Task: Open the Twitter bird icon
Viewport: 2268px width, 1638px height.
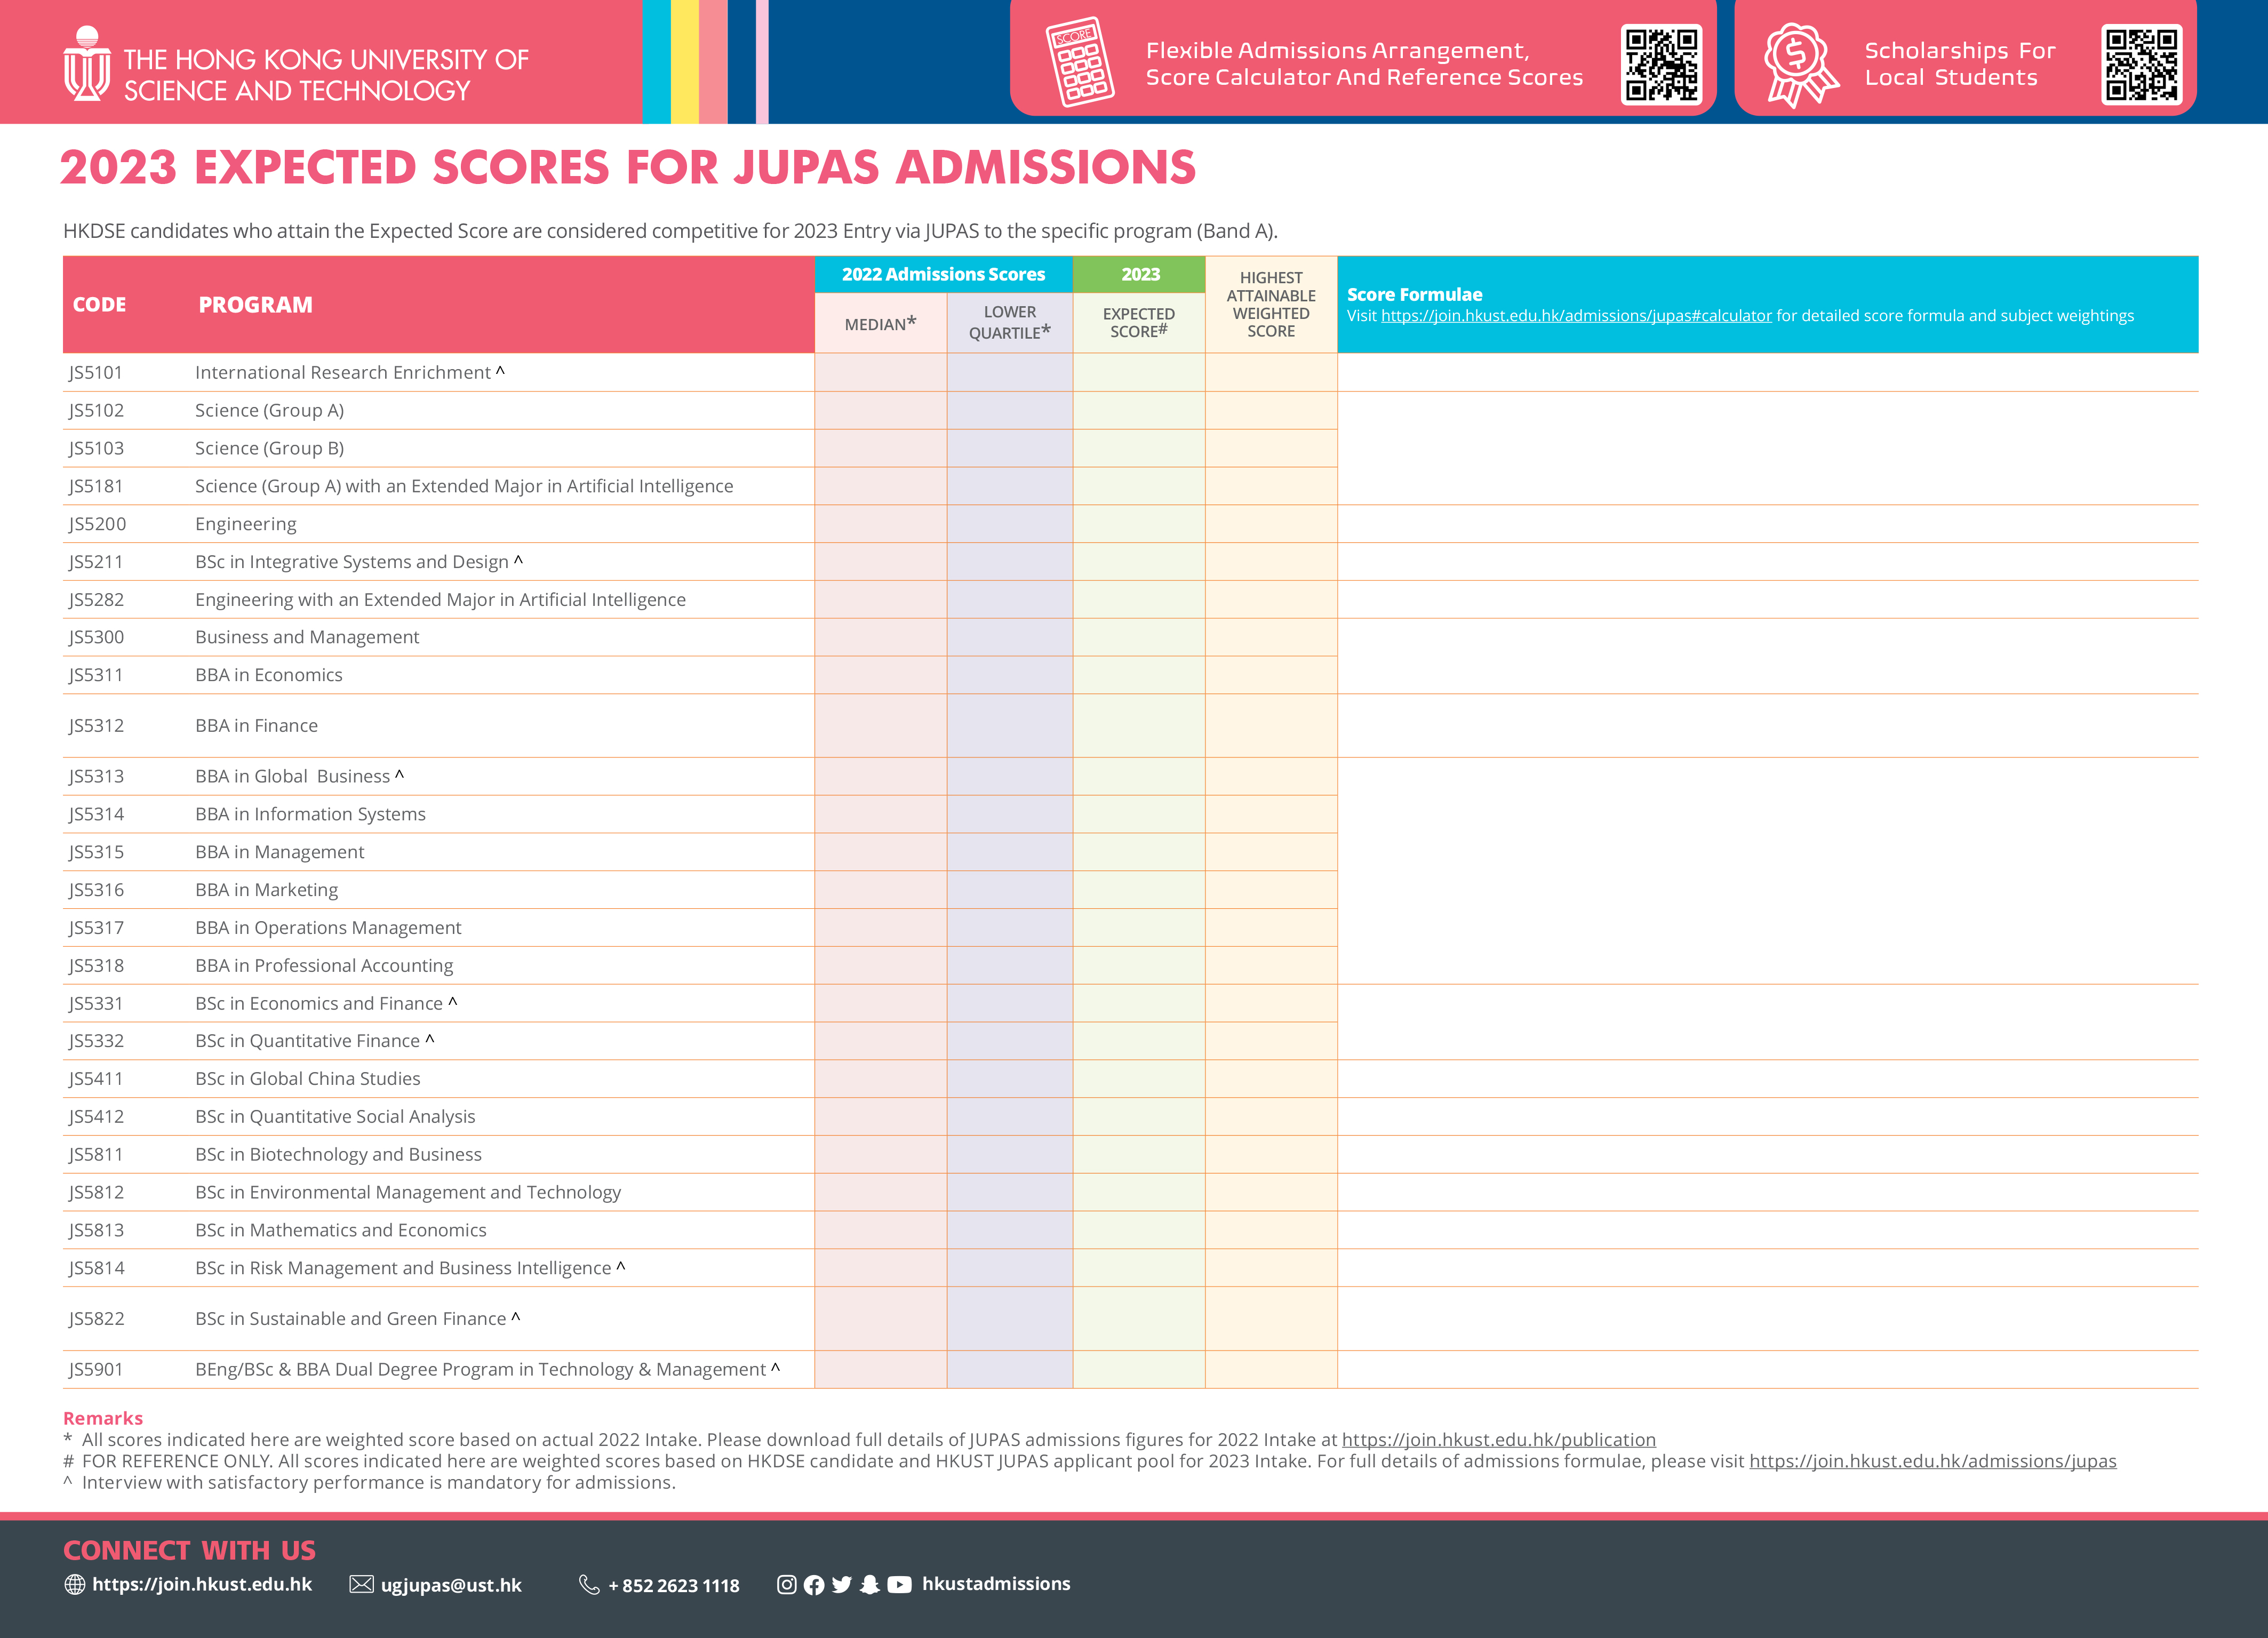Action: pos(842,1584)
